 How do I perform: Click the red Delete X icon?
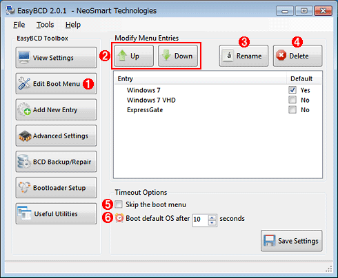tap(281, 56)
